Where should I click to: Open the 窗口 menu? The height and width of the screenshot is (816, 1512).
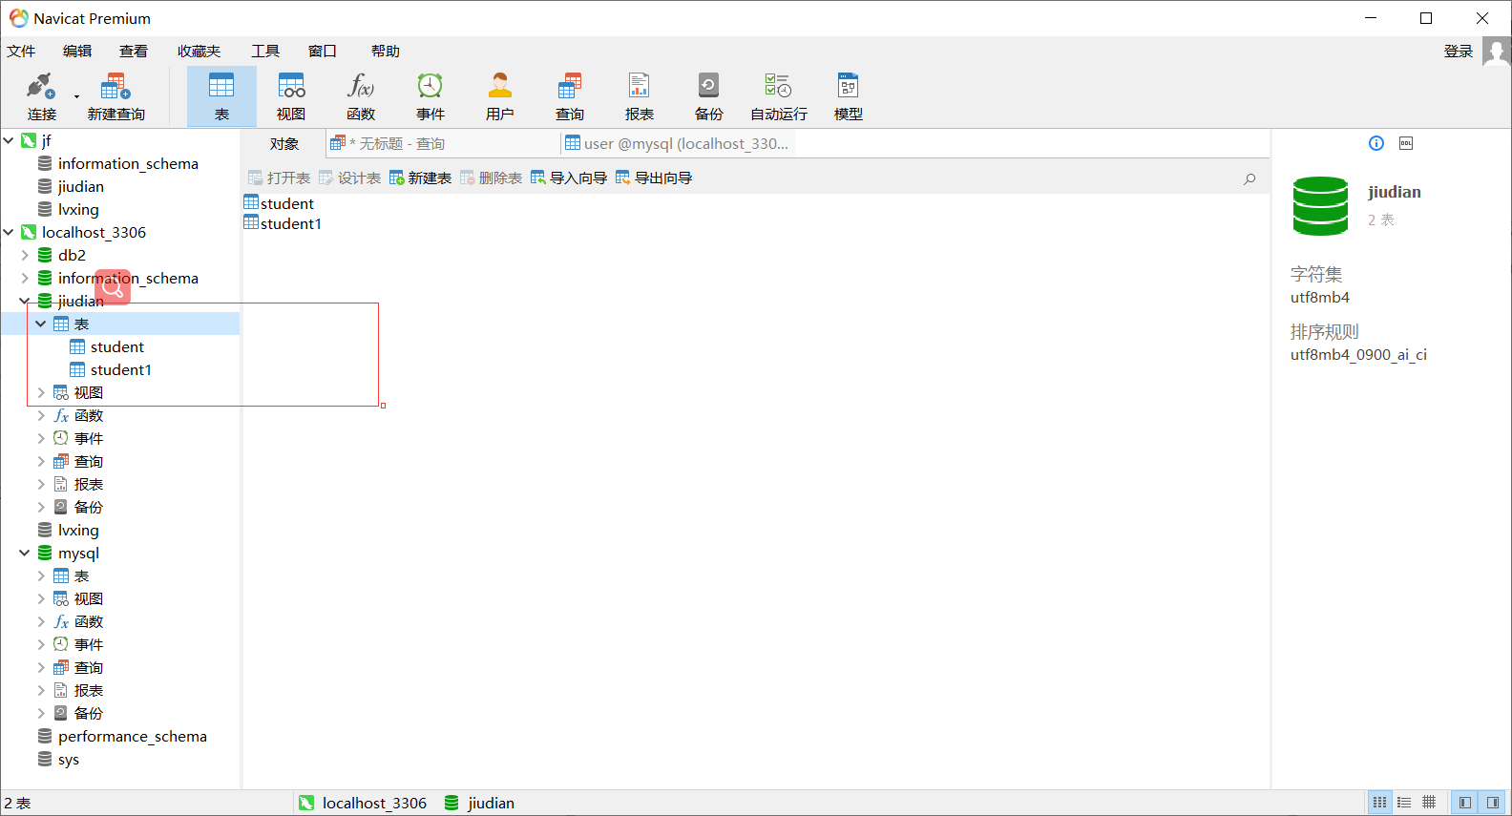pos(323,52)
